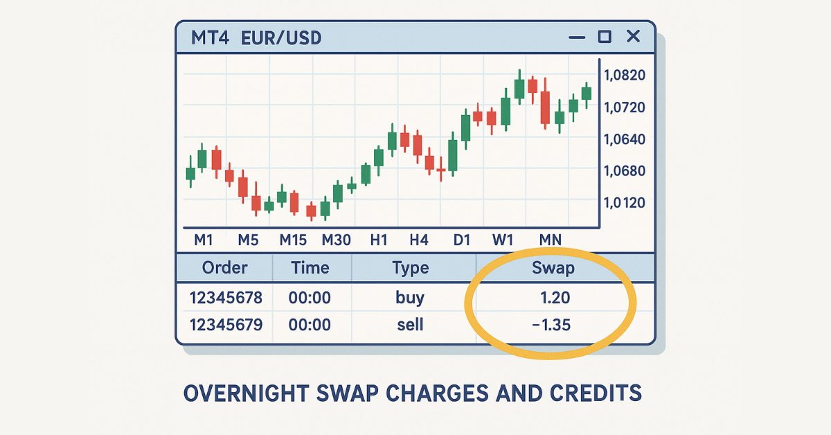
Task: Switch to the M5 timeframe
Action: (x=247, y=240)
